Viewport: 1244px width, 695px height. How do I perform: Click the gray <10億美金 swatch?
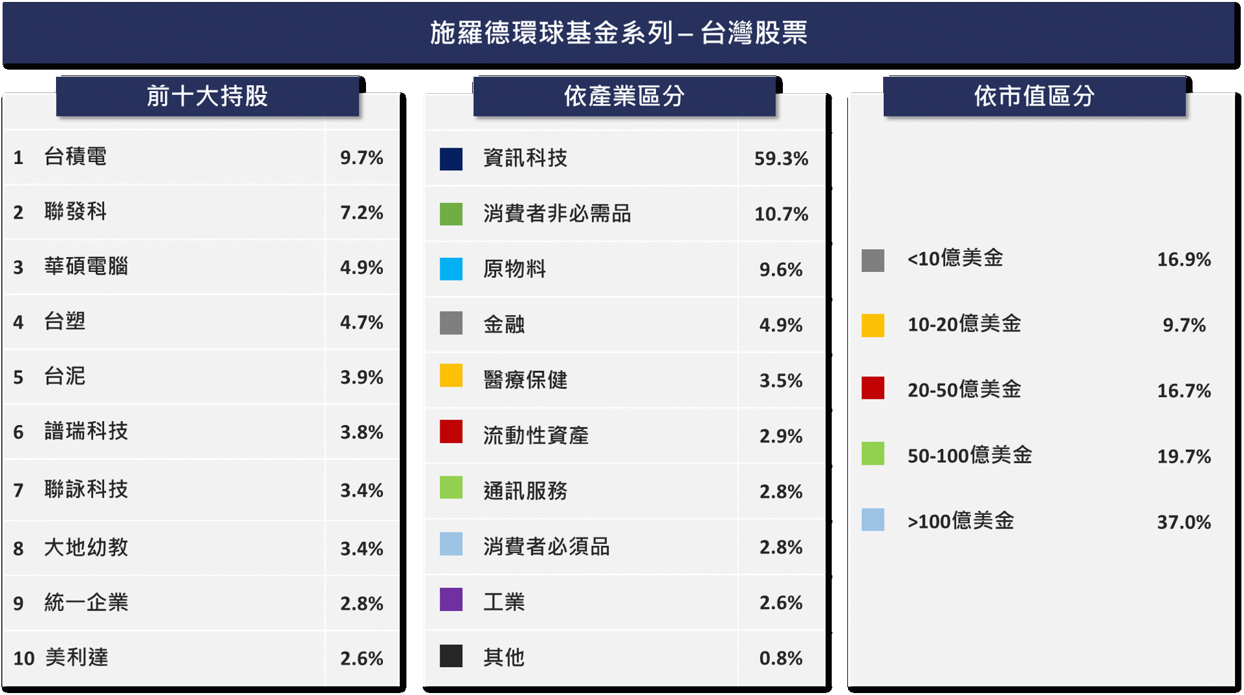(x=873, y=260)
